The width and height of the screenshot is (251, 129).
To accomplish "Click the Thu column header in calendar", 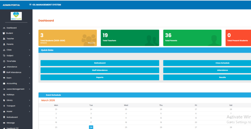I will [x=161, y=105].
